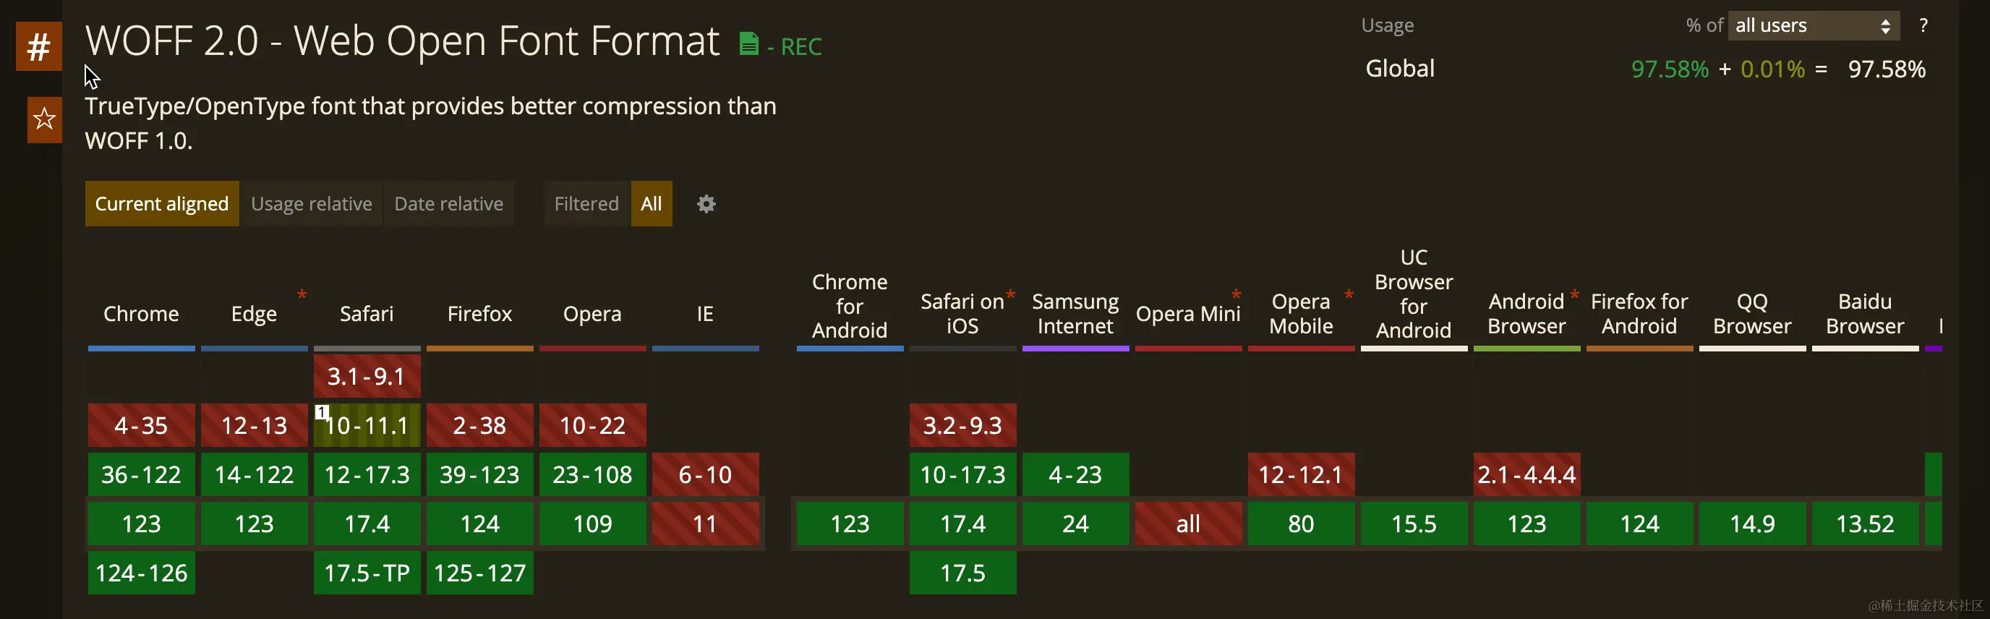Open the 'all users' usage dropdown
Screen dimensions: 1990x619
(x=1813, y=25)
